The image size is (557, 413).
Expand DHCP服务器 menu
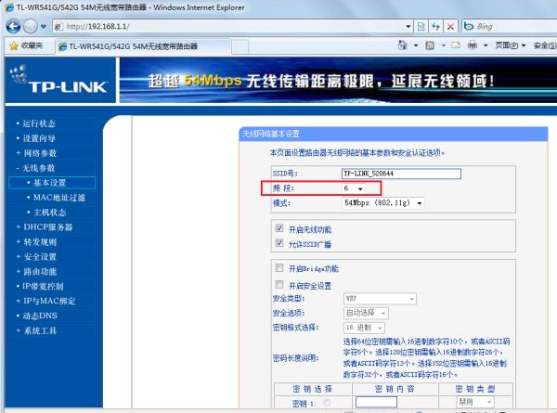click(x=47, y=227)
